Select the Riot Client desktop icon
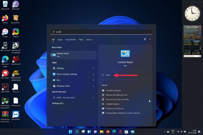 [5, 74]
